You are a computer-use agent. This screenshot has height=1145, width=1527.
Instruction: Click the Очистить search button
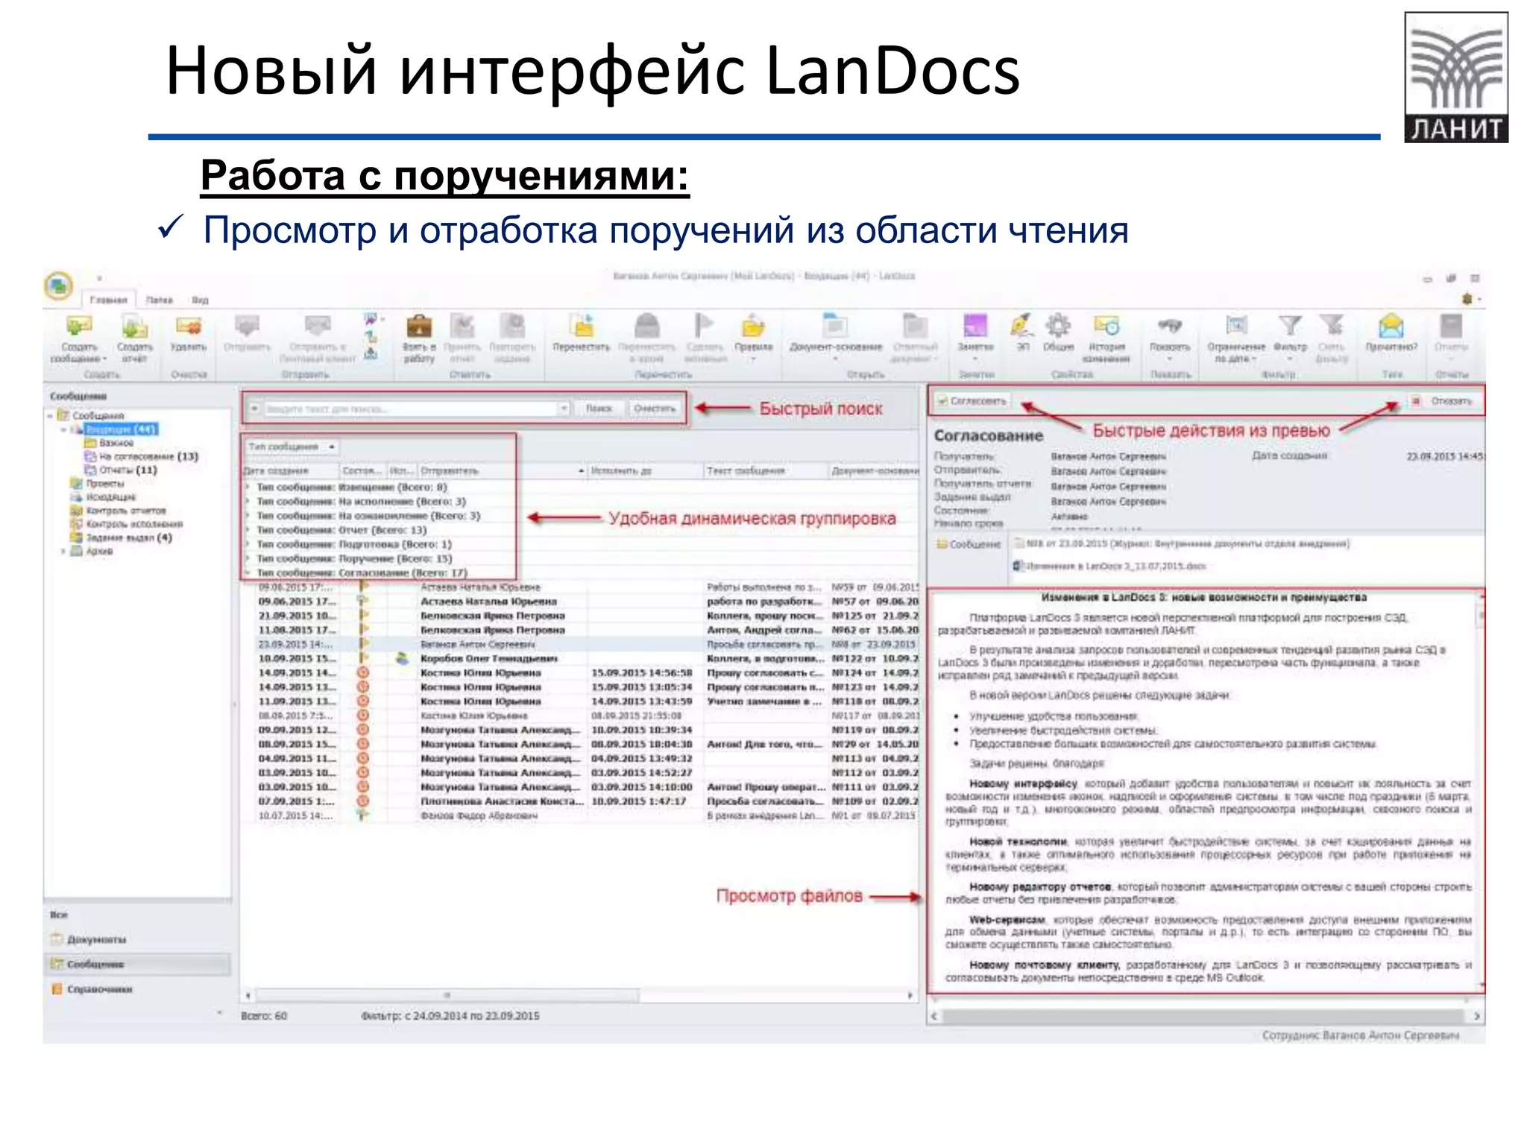(x=655, y=409)
